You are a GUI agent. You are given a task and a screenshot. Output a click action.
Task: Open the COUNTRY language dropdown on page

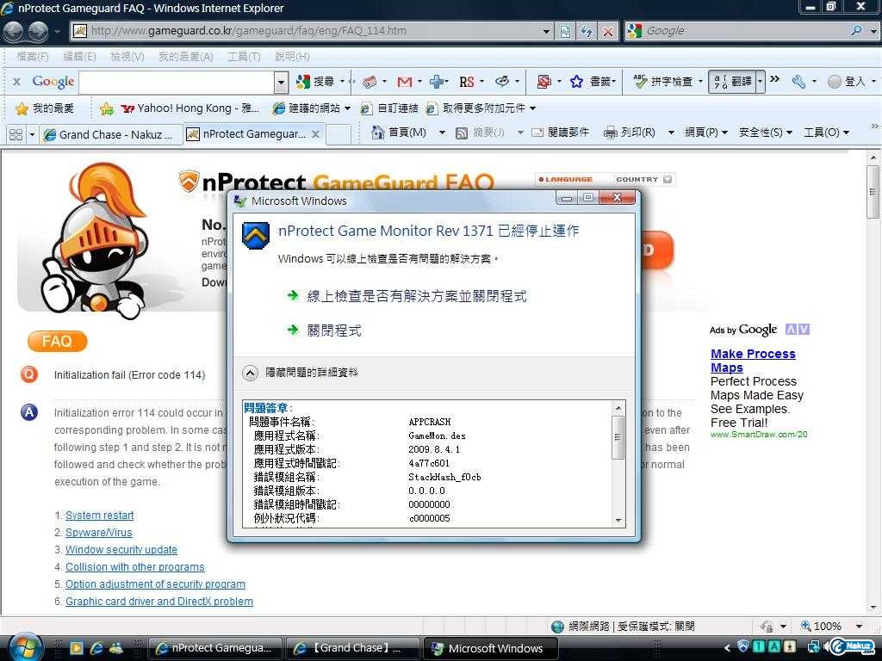pyautogui.click(x=668, y=179)
